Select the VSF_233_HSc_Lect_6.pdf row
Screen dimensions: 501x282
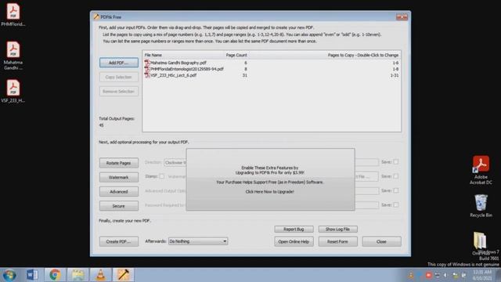point(272,75)
